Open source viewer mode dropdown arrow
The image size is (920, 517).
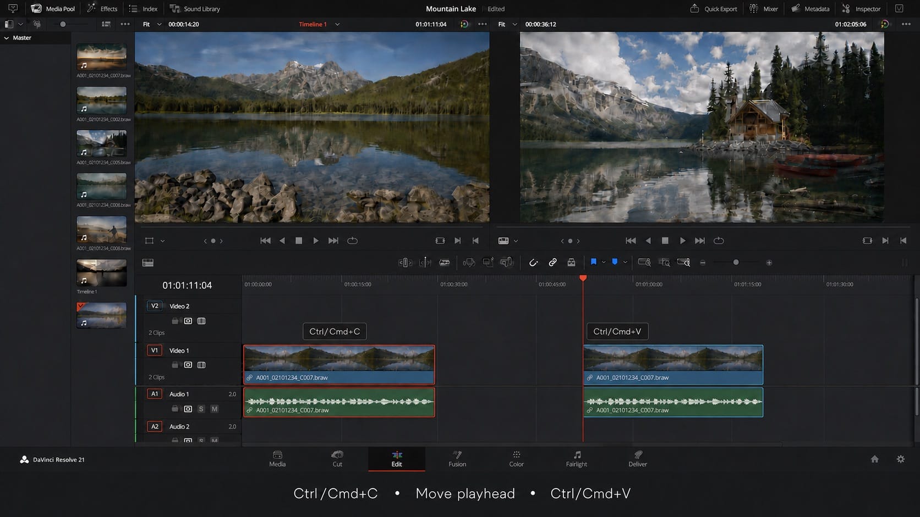point(162,241)
